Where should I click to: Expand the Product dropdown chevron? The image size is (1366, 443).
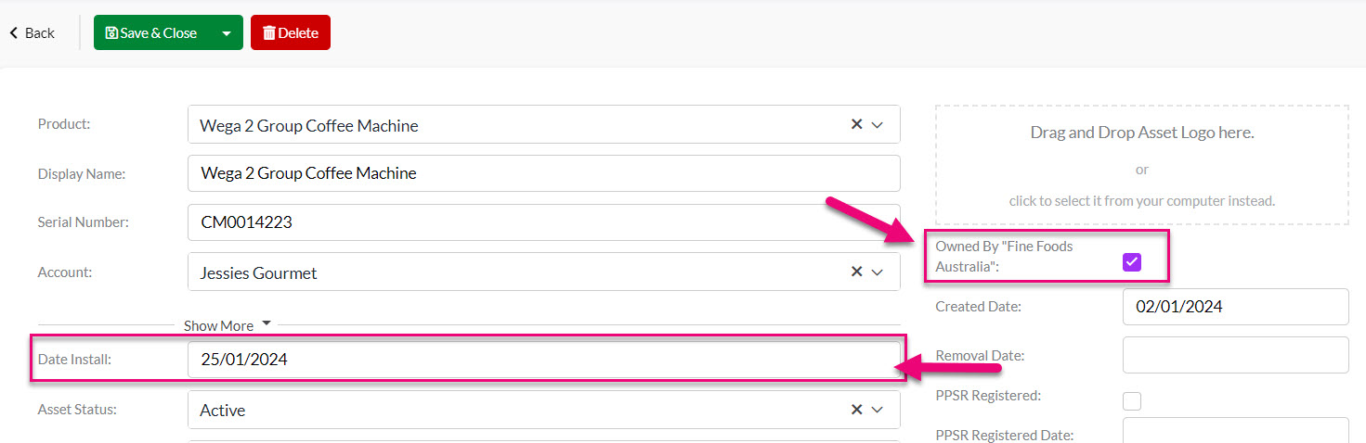878,124
